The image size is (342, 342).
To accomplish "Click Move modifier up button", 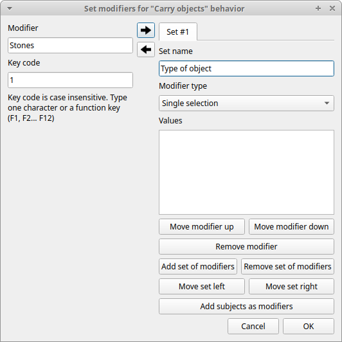I will pyautogui.click(x=202, y=227).
